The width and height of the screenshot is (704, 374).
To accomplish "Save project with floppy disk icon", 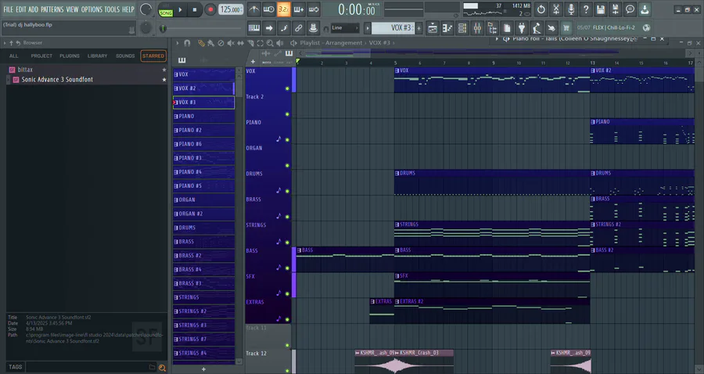I will pyautogui.click(x=600, y=9).
